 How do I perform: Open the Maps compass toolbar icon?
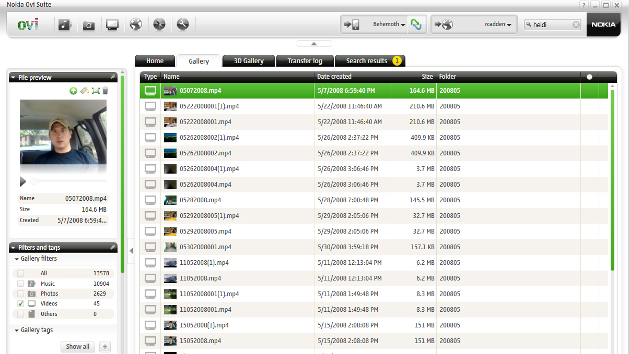click(x=159, y=25)
